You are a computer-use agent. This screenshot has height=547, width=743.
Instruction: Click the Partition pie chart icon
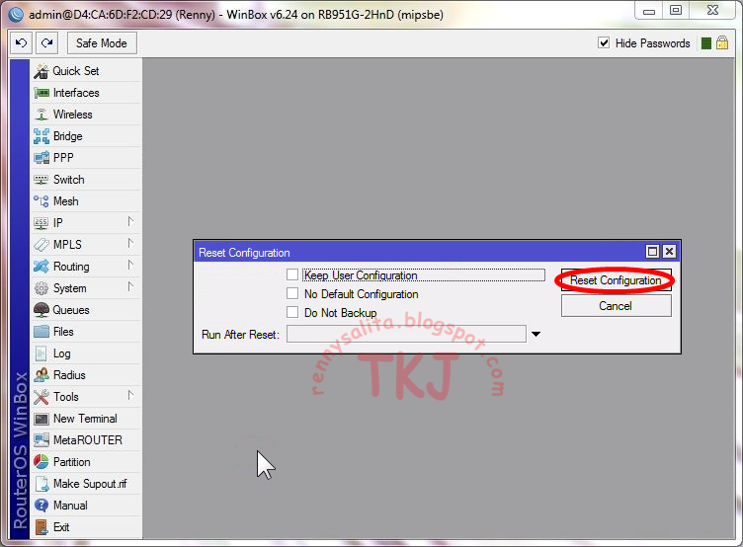coord(41,462)
